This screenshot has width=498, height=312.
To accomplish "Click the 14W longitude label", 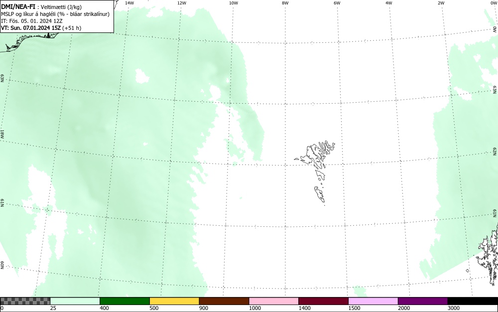I will (129, 3).
